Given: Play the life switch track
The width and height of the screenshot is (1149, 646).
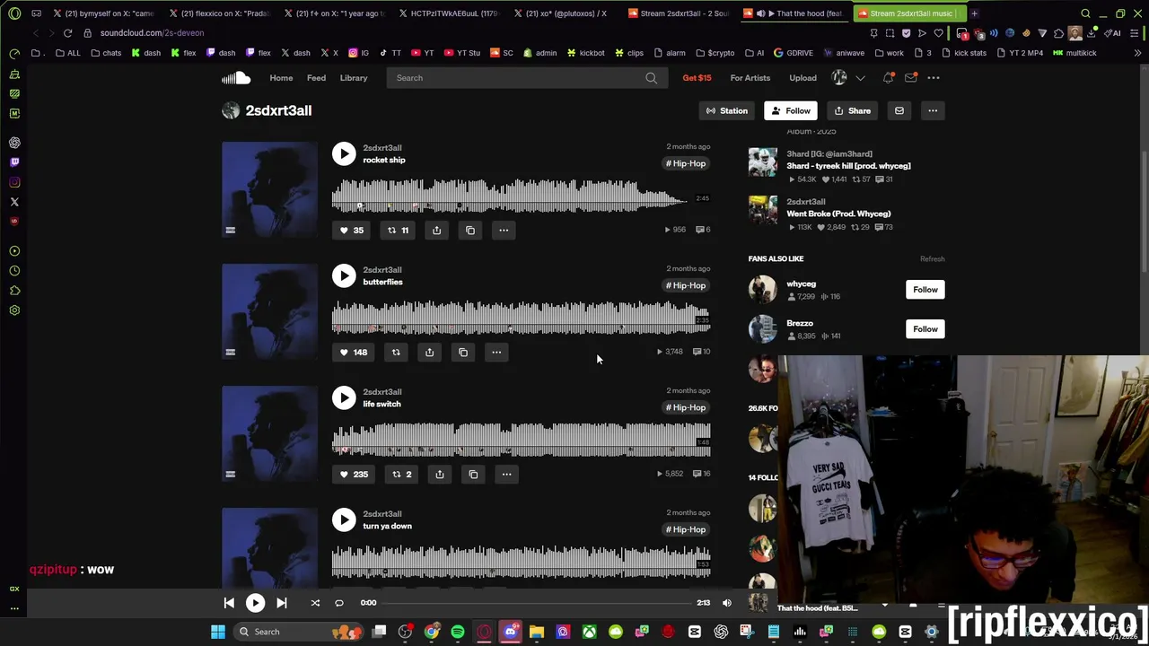Looking at the screenshot, I should coord(344,397).
